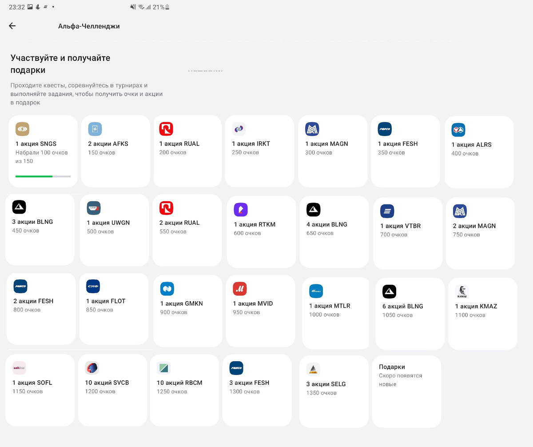This screenshot has height=447, width=533.
Task: Tap the IRKT share logo icon
Action: [239, 129]
